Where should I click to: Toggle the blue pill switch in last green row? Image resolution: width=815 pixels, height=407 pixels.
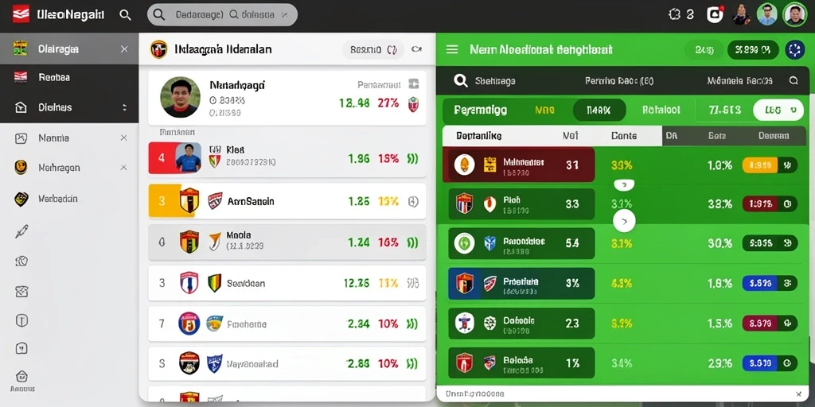pyautogui.click(x=770, y=362)
